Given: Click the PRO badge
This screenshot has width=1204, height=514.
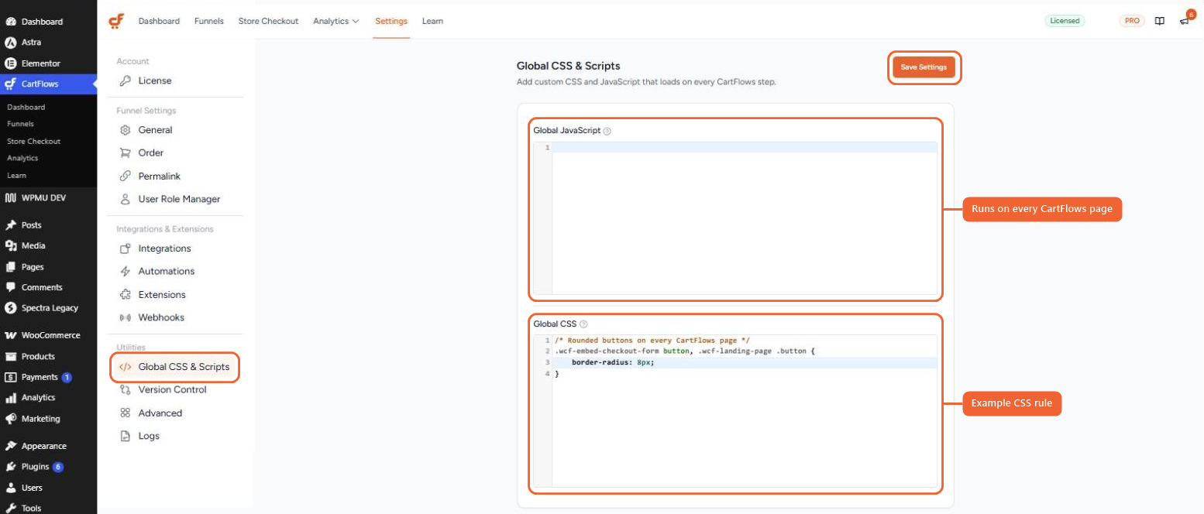Looking at the screenshot, I should [x=1132, y=21].
